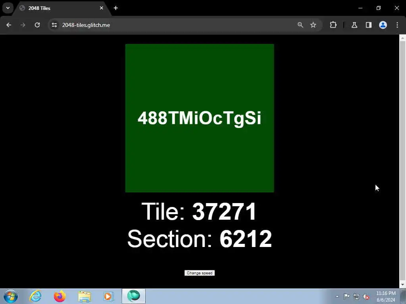Launch Internet Explorer from taskbar

point(35,296)
